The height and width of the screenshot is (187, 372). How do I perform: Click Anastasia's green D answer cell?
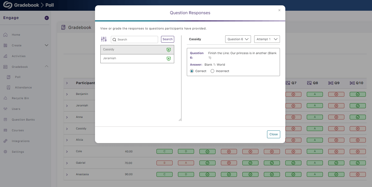pos(186,174)
